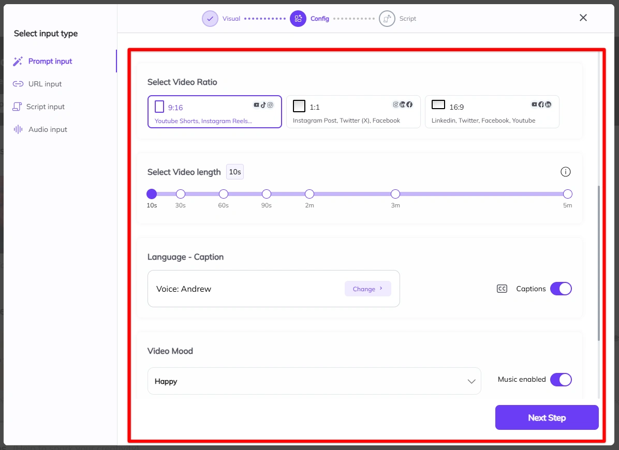The image size is (619, 450).
Task: Click the 16:9 landscape rectangle icon
Action: coord(438,104)
